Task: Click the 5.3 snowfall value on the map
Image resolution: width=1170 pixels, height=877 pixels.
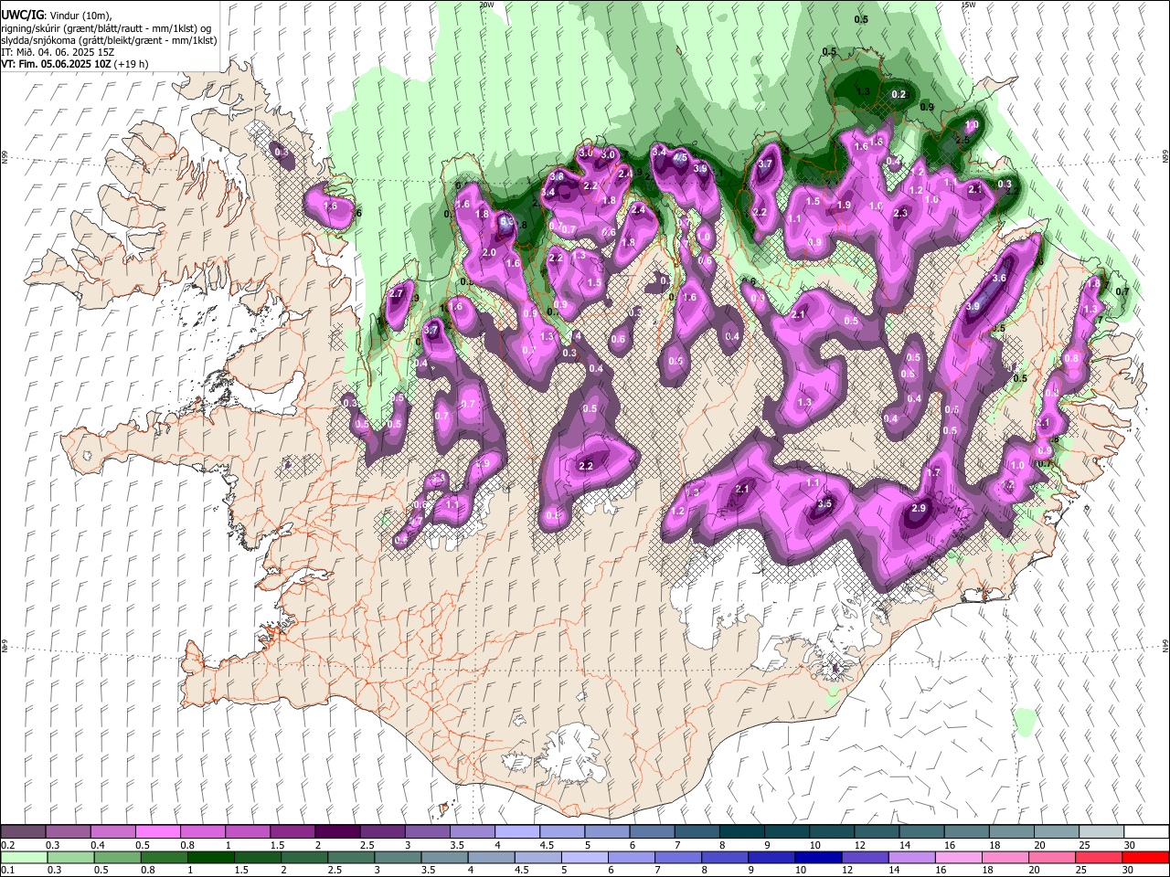Action: pos(505,221)
